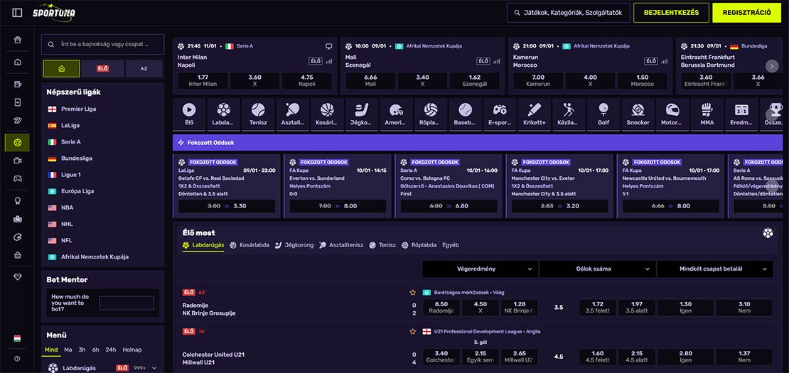
Task: Switch Élő most to Kosárlabda tab
Action: point(249,245)
